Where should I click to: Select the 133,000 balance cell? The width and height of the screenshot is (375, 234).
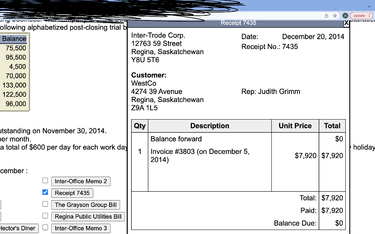tap(15, 85)
